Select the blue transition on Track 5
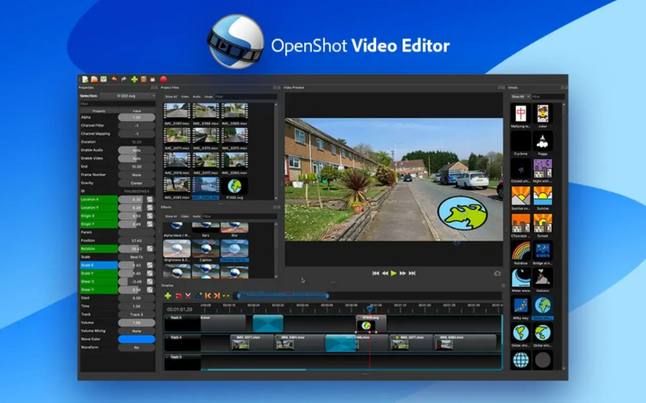This screenshot has width=646, height=403. [267, 324]
